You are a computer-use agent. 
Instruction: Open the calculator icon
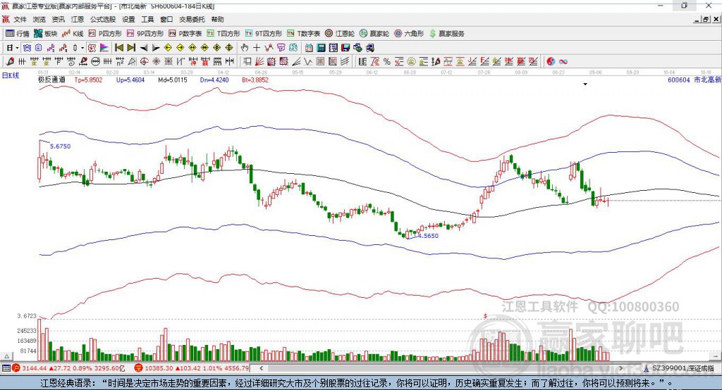click(322, 48)
